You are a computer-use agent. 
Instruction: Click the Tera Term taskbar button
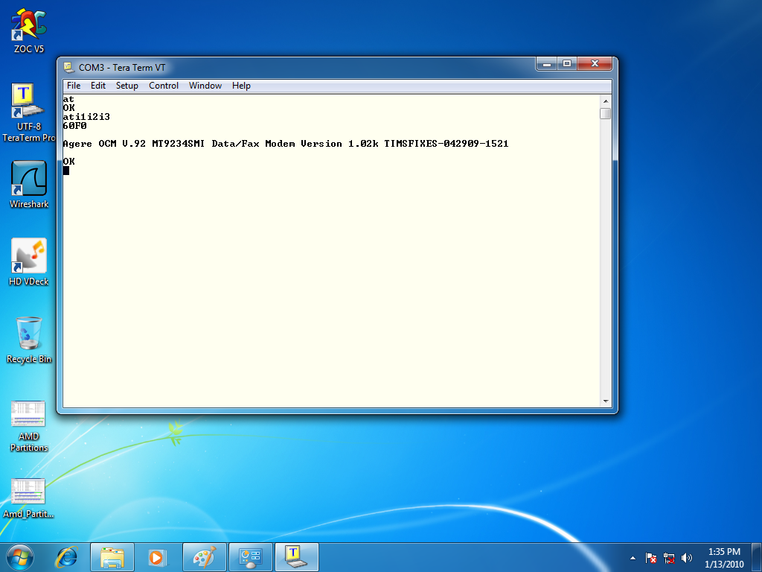pos(297,557)
